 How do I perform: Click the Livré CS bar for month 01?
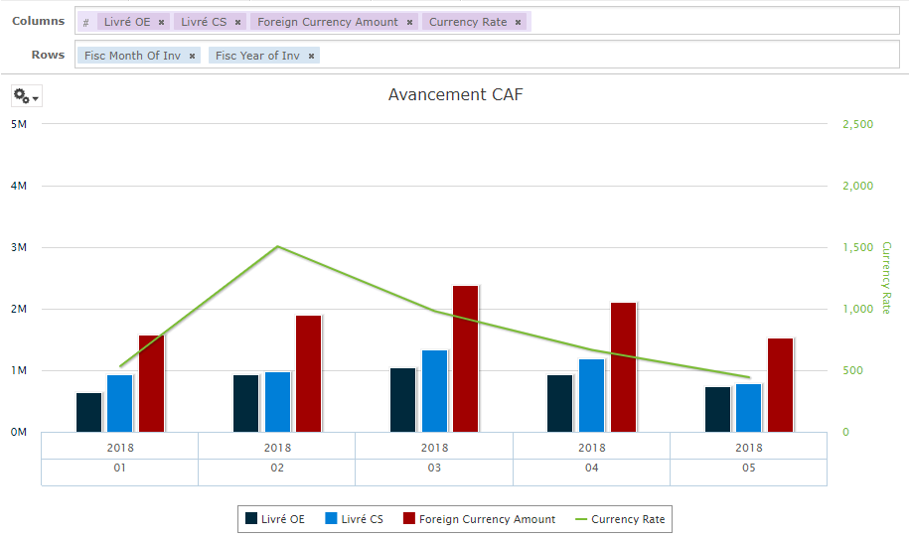click(x=120, y=404)
